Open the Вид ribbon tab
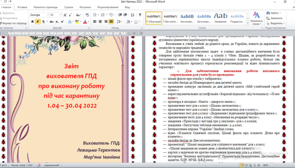Image resolution: width=295 pixels, height=168 pixels. click(127, 7)
